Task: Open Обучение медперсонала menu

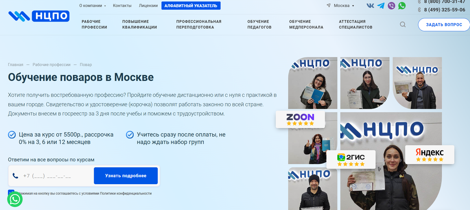Action: click(x=306, y=24)
